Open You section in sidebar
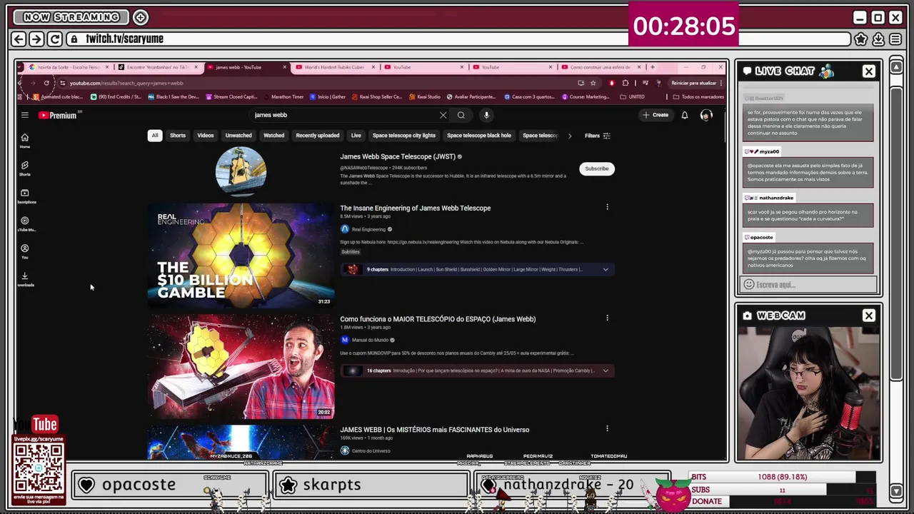The width and height of the screenshot is (914, 514). tap(24, 251)
